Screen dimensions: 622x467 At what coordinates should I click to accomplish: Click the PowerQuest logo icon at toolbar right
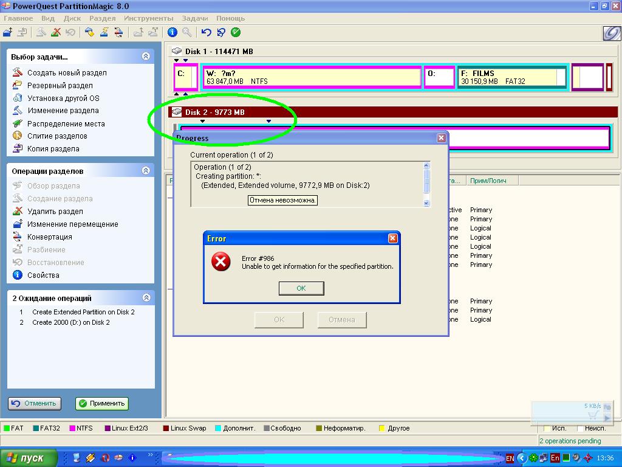point(611,33)
